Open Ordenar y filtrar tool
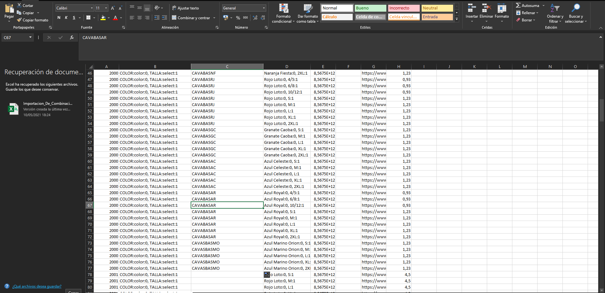This screenshot has width=605, height=293. click(555, 8)
